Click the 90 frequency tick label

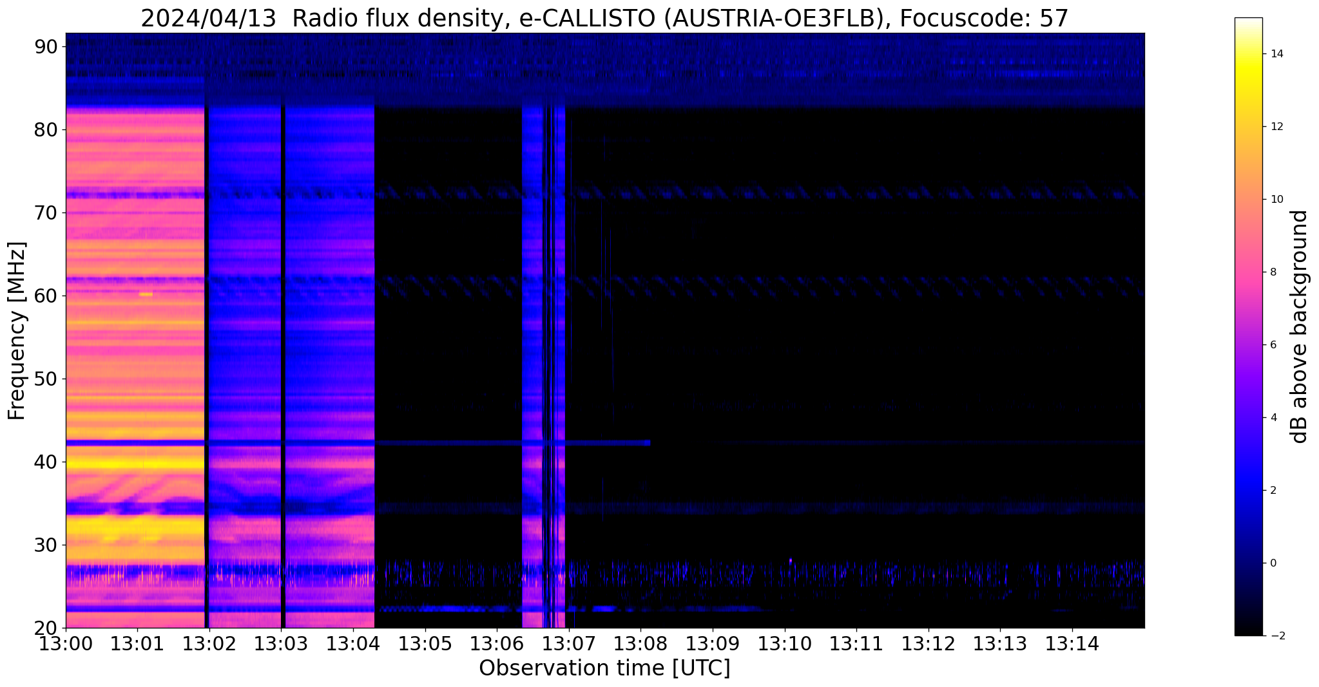(46, 46)
